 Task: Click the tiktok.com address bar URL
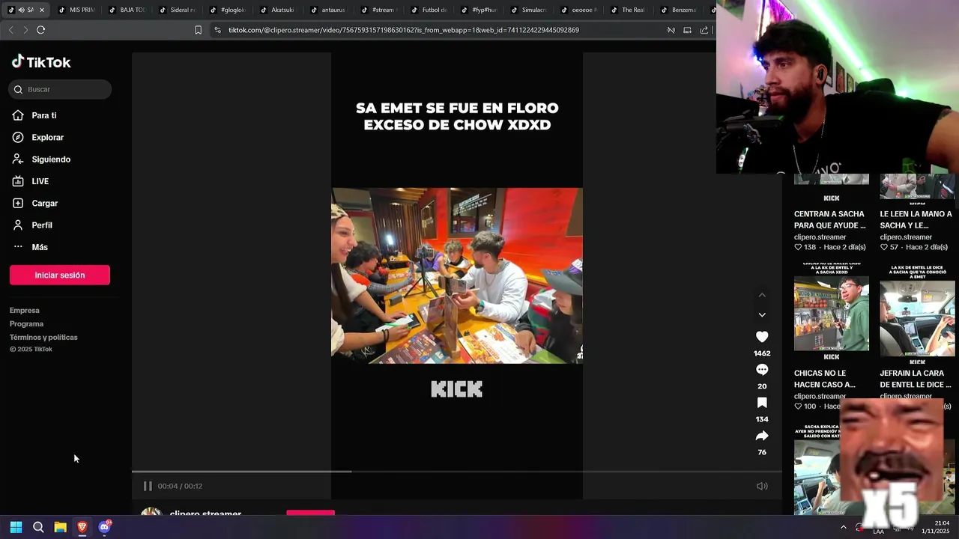403,30
